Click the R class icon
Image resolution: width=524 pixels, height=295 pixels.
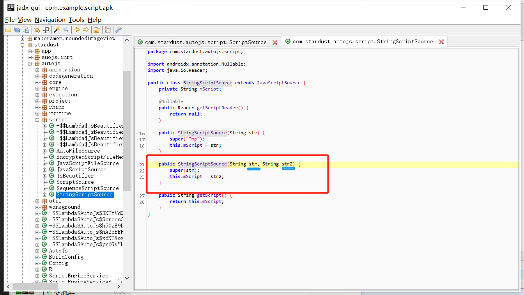pyautogui.click(x=44, y=270)
